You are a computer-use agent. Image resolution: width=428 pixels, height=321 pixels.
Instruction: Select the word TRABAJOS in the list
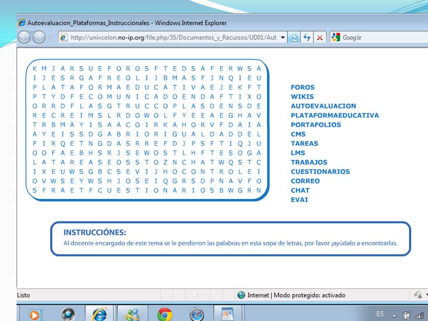coord(309,162)
